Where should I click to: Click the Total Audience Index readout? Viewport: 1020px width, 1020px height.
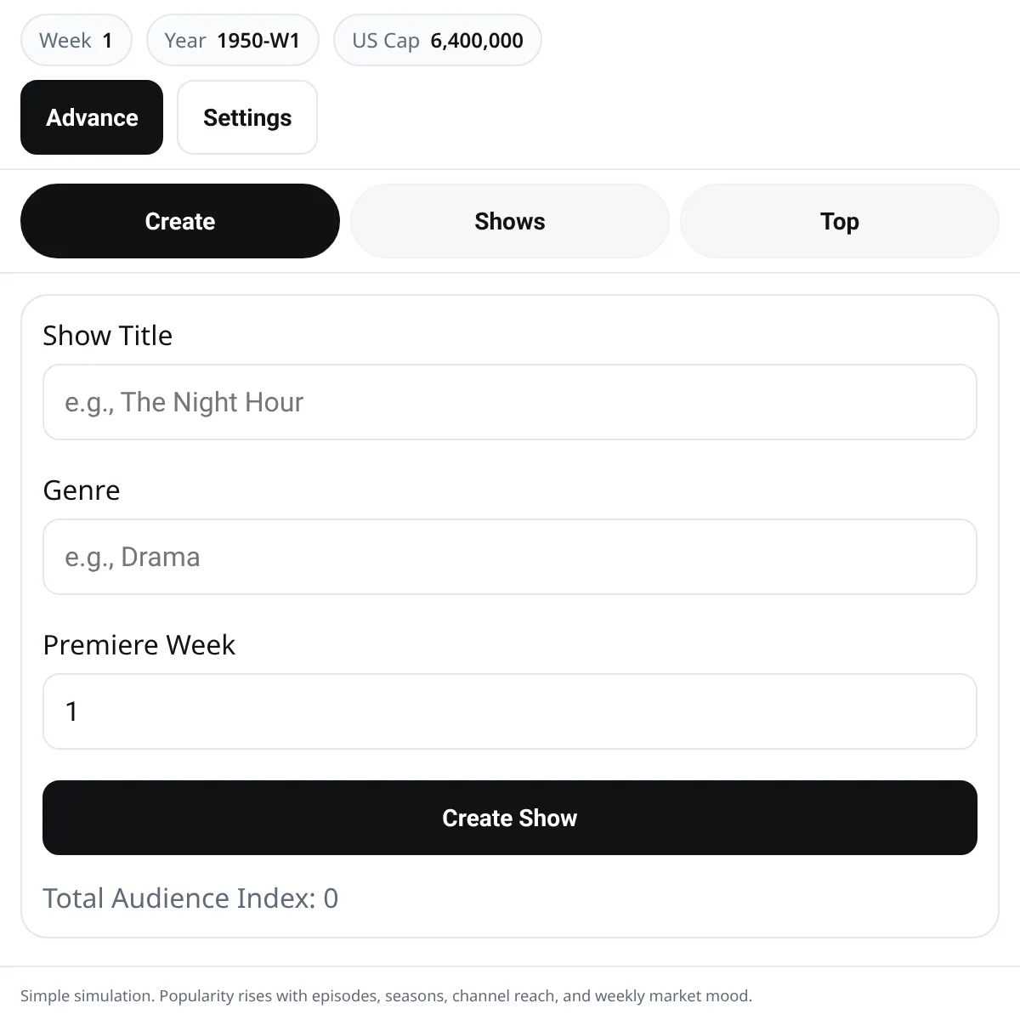pos(190,898)
